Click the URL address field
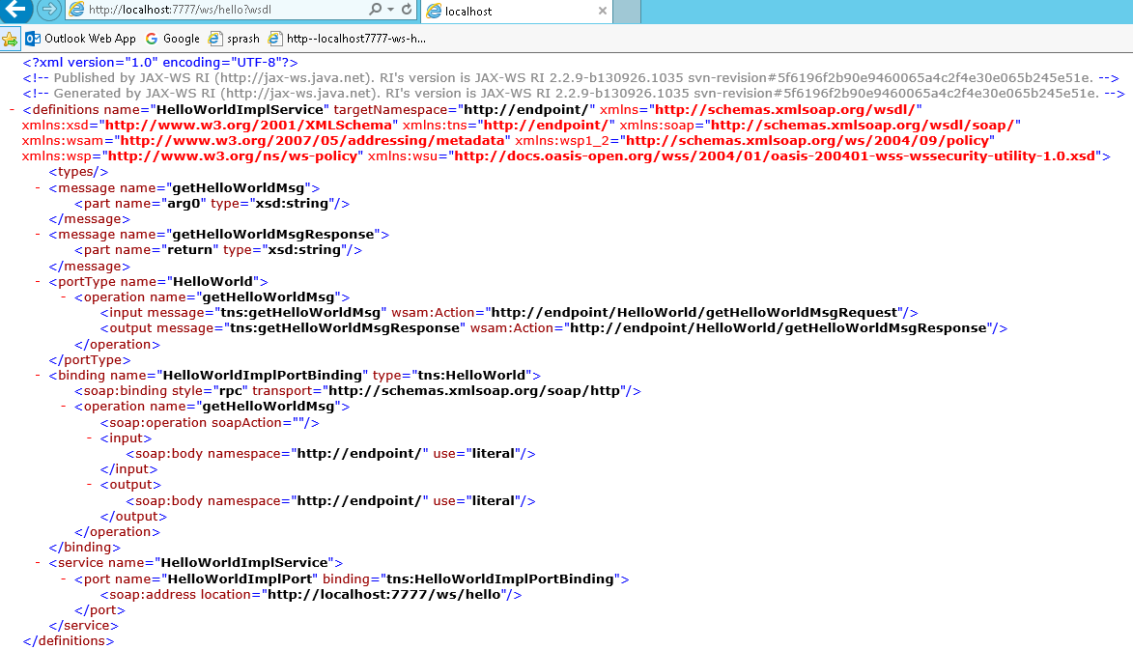 click(x=222, y=10)
